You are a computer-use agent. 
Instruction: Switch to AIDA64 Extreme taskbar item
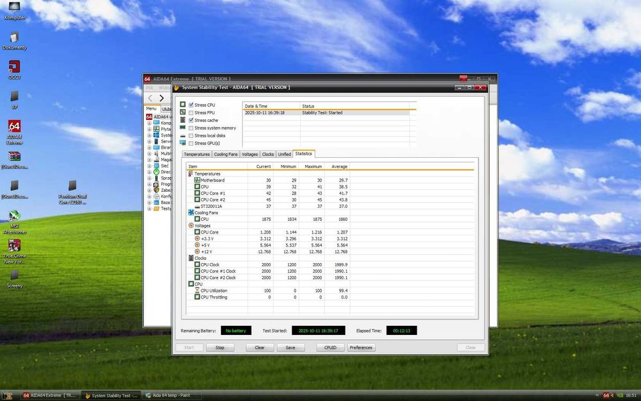point(50,395)
